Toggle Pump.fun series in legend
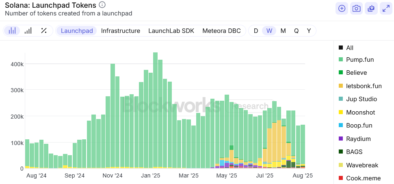394x184 pixels. (356, 60)
